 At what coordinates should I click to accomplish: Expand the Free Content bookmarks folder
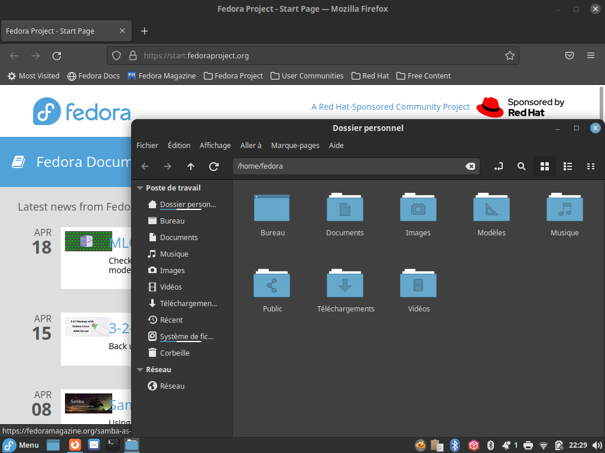(x=424, y=76)
